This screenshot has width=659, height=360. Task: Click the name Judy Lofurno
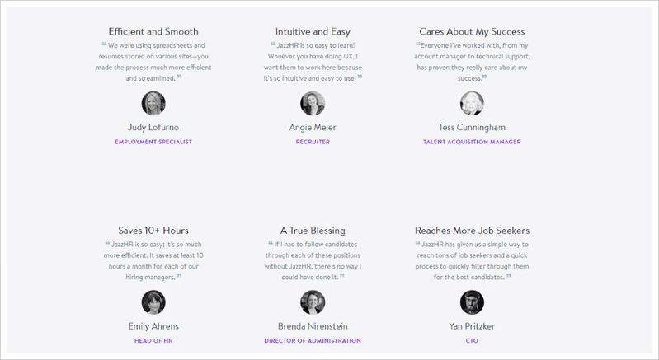153,127
